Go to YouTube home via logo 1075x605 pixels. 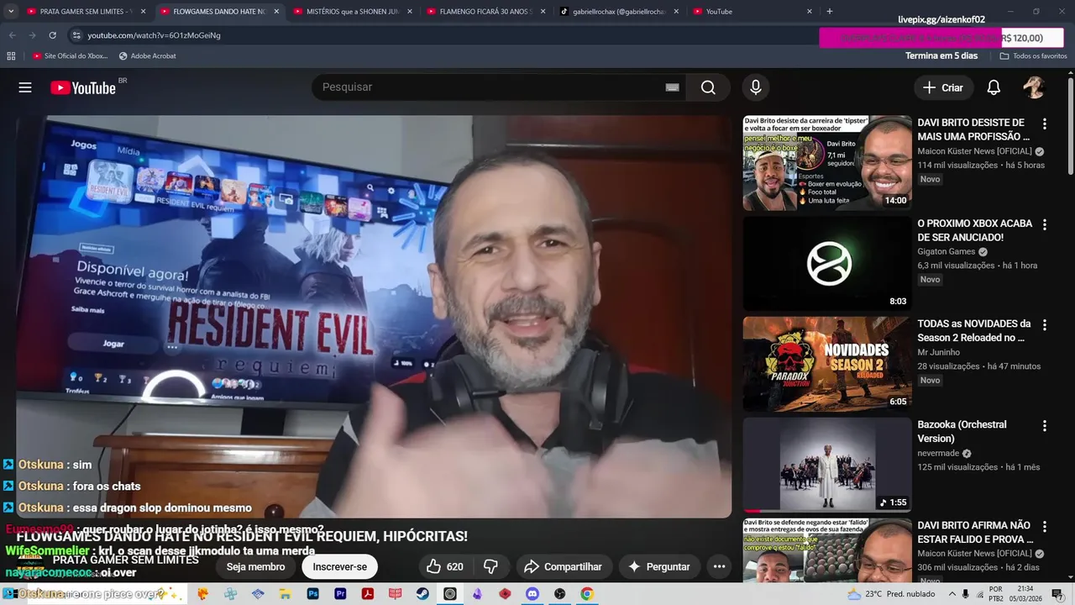83,87
